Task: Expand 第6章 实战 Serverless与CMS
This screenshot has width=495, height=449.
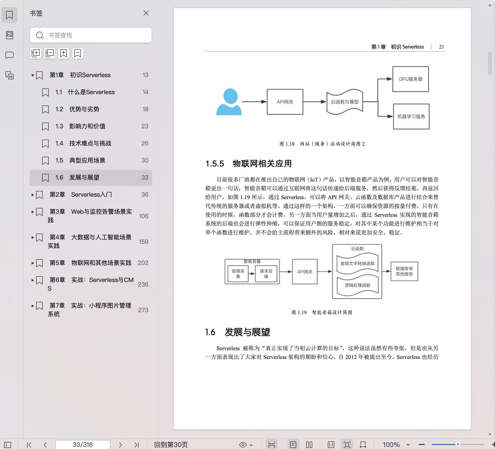Action: coord(32,280)
